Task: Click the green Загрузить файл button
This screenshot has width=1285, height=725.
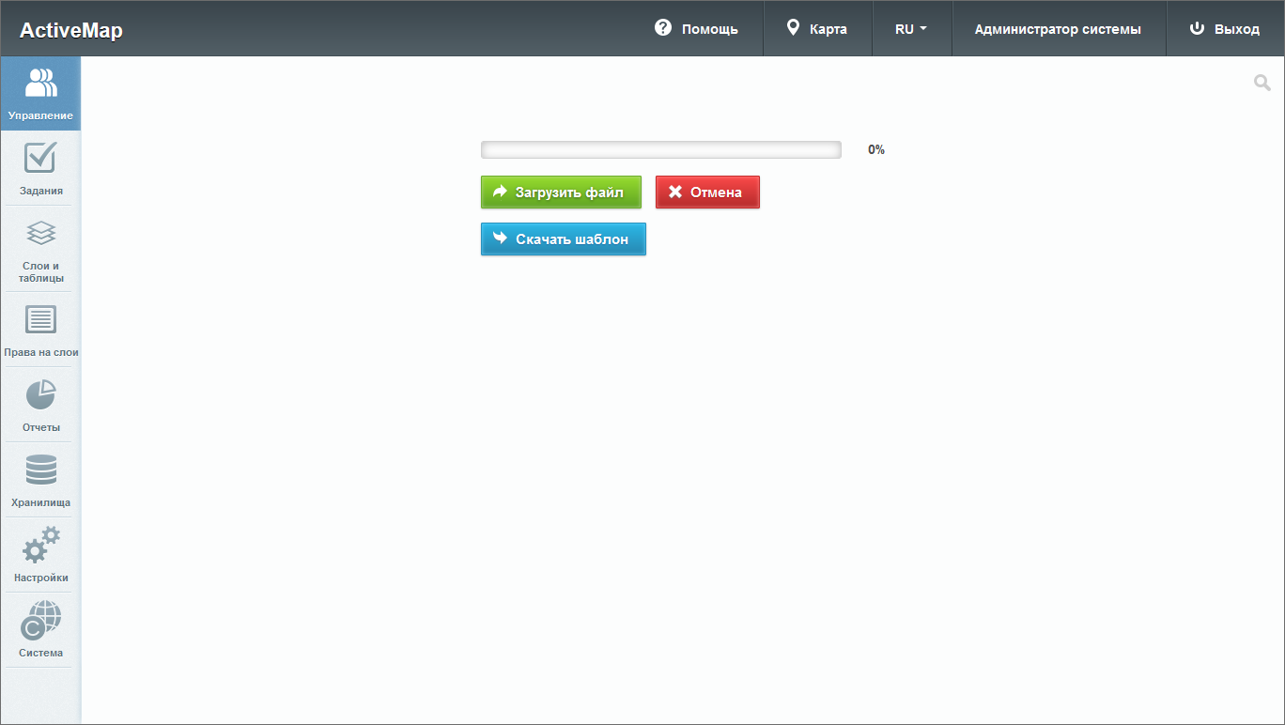Action: coord(561,193)
